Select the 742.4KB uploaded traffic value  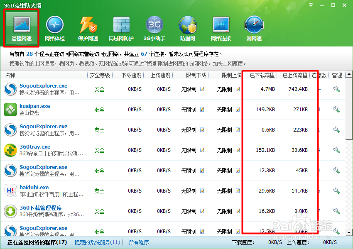[298, 89]
